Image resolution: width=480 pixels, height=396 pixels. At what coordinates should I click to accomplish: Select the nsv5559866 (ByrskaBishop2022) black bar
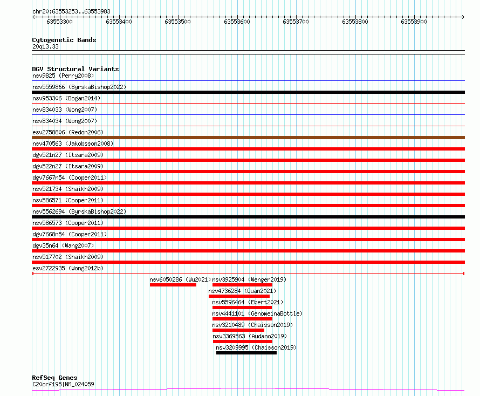tap(248, 92)
